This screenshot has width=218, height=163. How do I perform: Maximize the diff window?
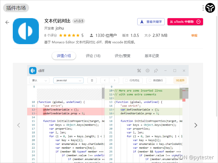175,71
